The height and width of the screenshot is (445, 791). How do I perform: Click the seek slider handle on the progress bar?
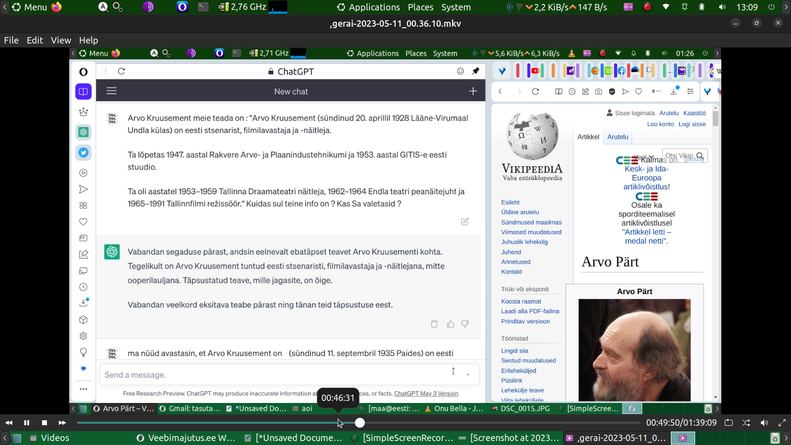coord(360,423)
